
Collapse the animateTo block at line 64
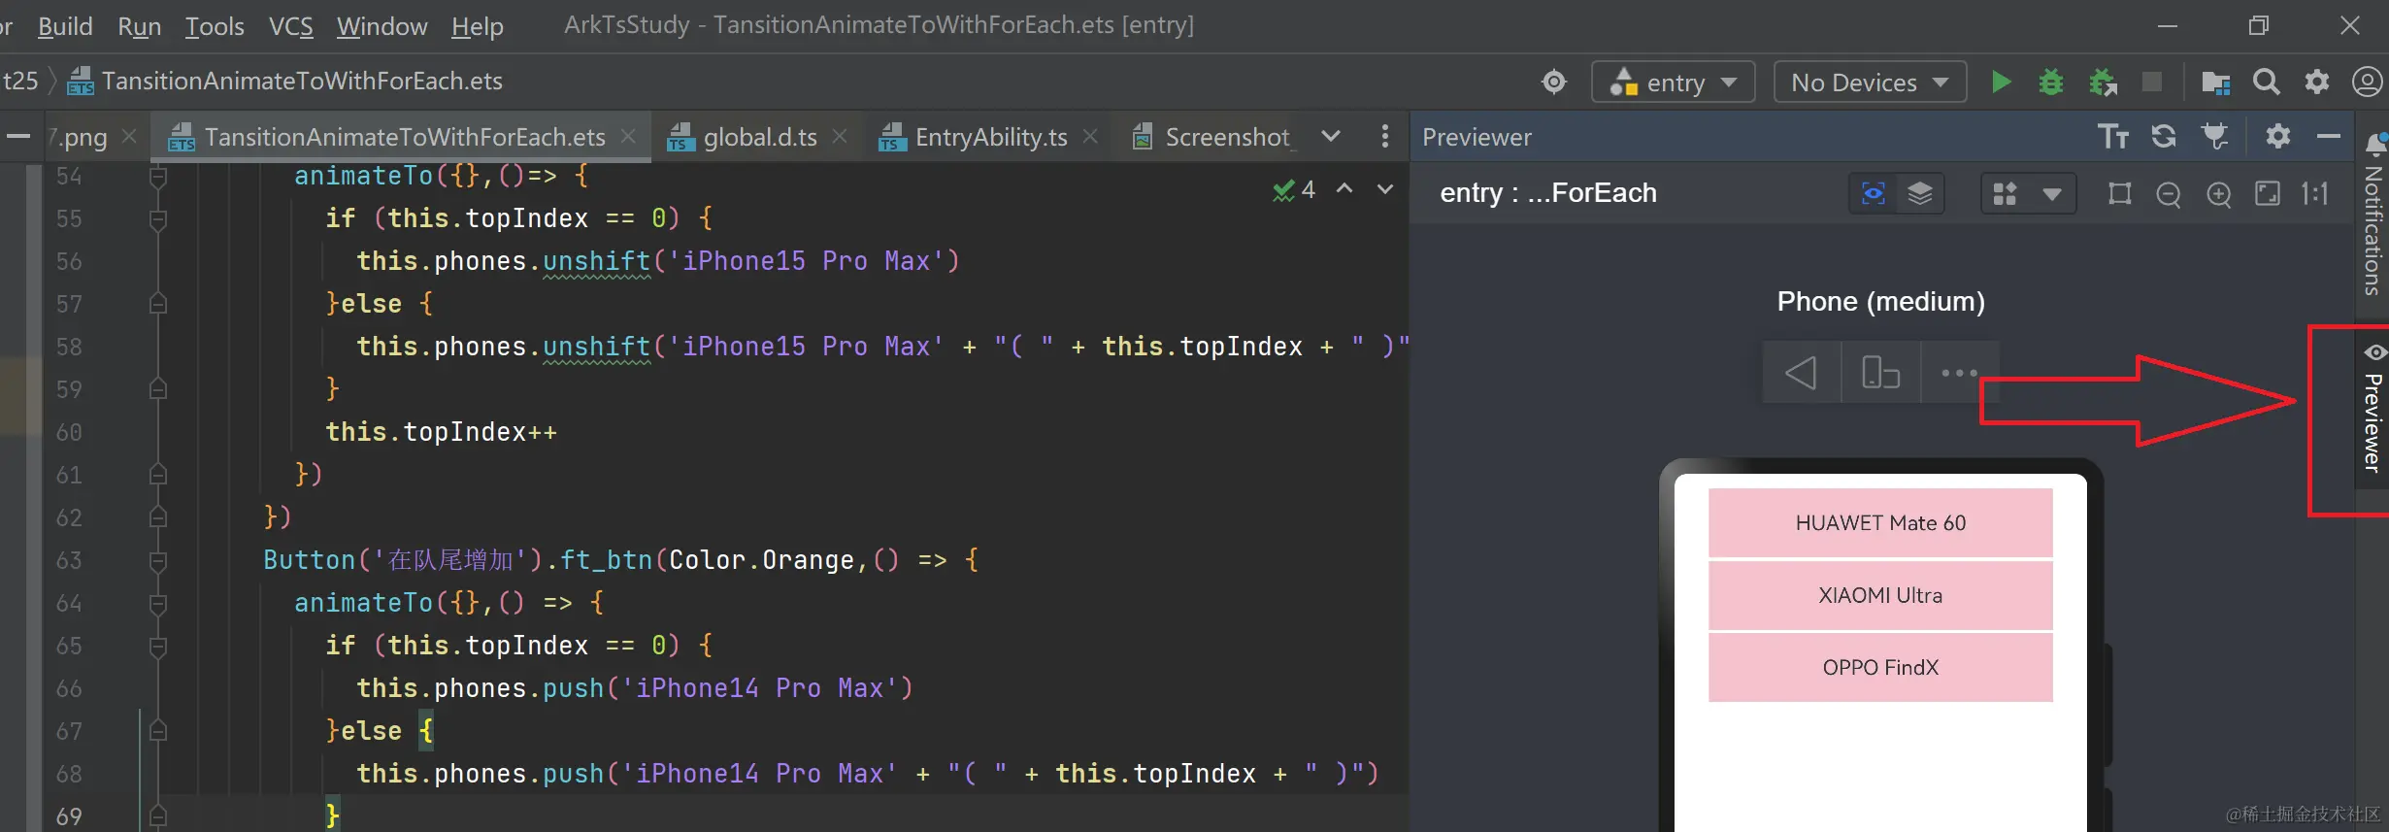(158, 604)
